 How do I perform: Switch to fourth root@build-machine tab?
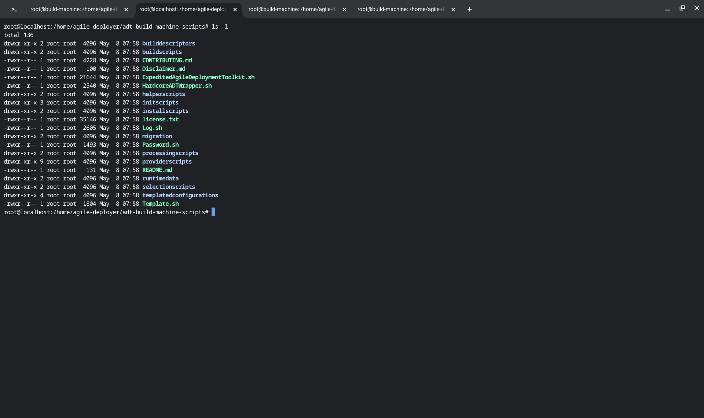point(400,10)
